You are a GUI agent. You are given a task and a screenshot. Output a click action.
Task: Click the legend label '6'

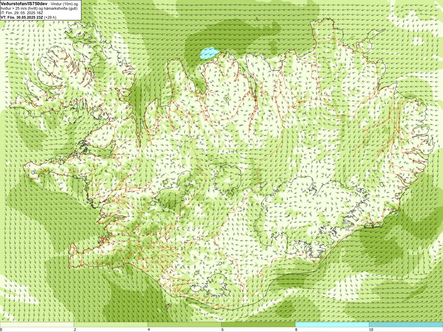pyautogui.click(x=223, y=330)
